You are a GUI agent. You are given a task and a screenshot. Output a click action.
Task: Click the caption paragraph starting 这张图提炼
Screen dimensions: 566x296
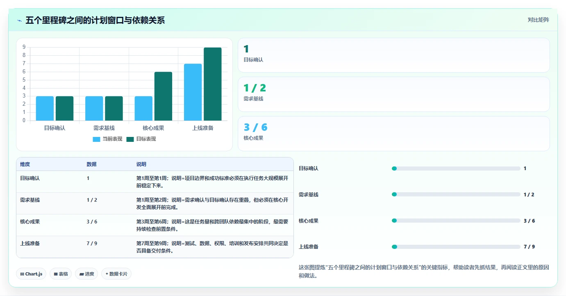click(x=424, y=271)
